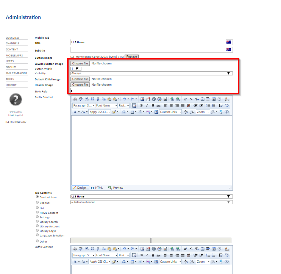Screen dimensions: 281x274
Task: Click the Cut scissors icon in Prefix Content editor
Action: (98, 99)
